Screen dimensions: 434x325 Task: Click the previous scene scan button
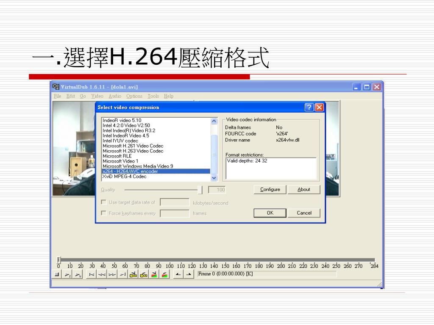click(154, 274)
